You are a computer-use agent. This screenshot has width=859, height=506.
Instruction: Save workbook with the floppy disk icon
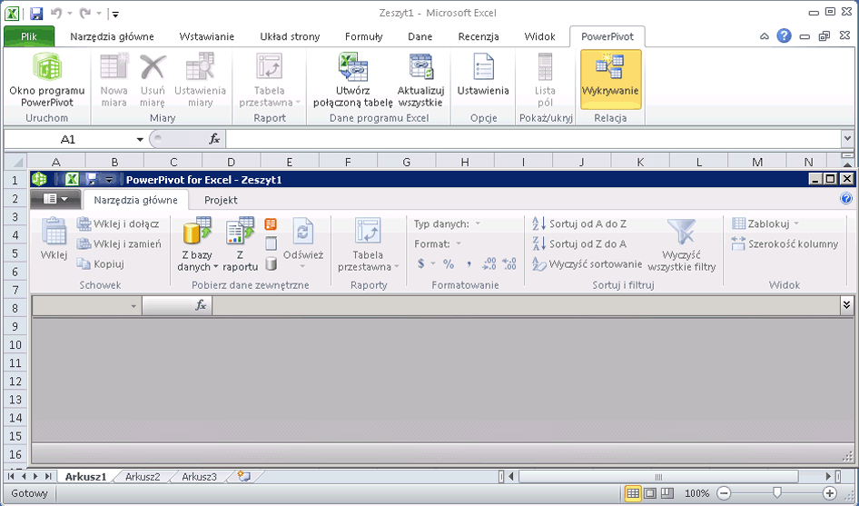pos(36,14)
